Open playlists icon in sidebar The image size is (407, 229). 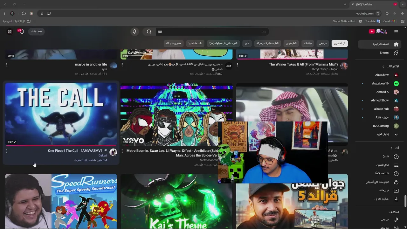tap(396, 165)
